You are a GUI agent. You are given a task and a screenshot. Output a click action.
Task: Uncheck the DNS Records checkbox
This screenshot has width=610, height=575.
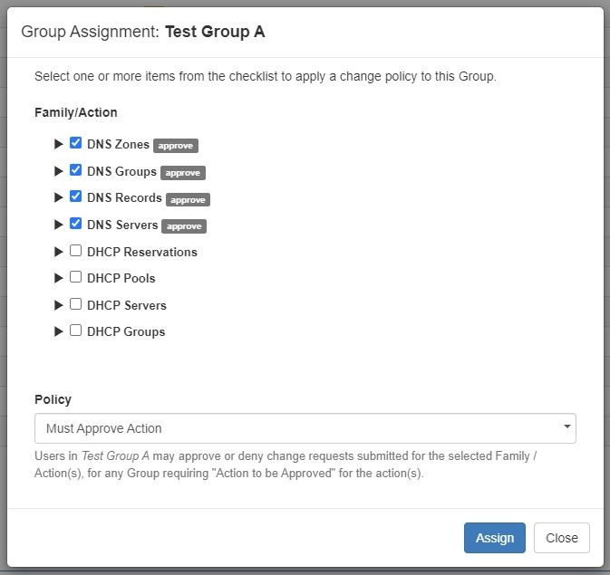(x=76, y=196)
